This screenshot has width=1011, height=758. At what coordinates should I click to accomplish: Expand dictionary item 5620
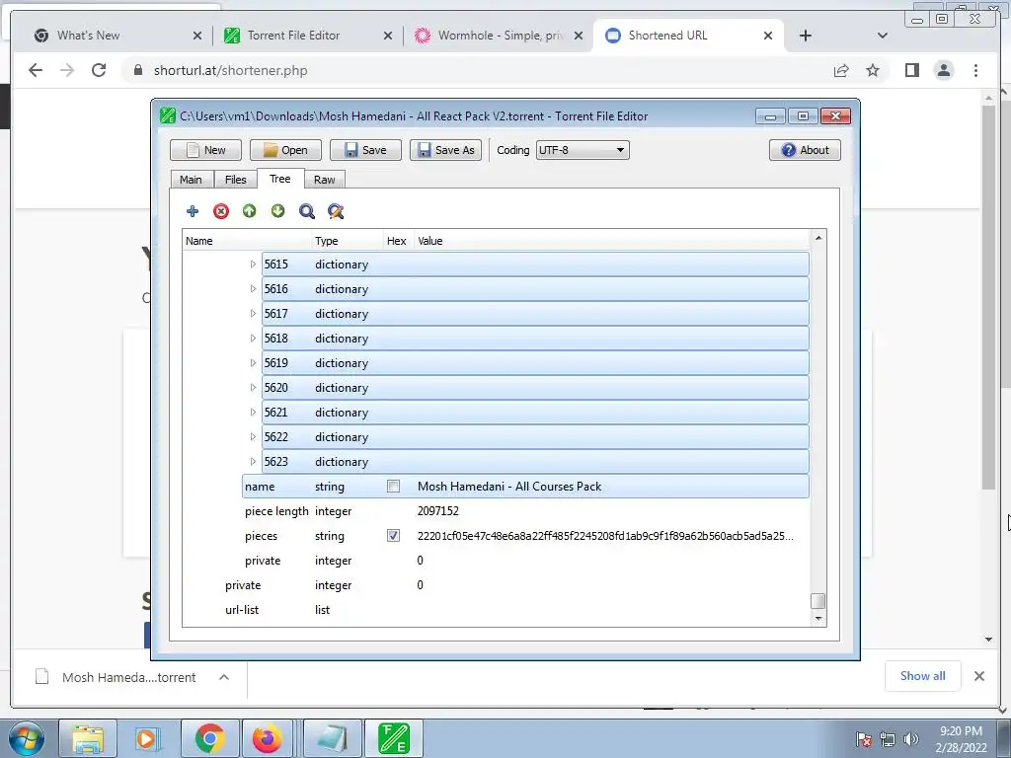point(253,387)
